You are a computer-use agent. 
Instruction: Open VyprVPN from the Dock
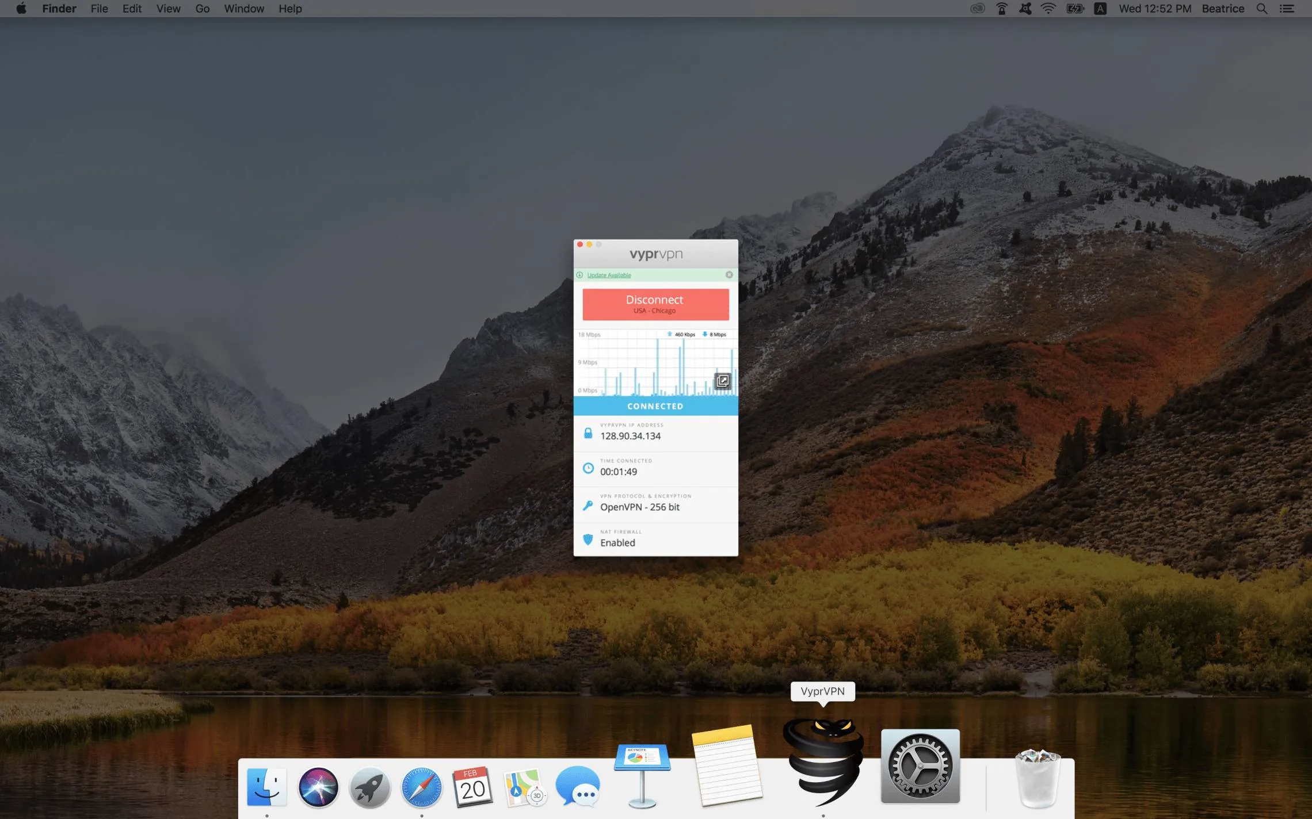[x=823, y=762]
